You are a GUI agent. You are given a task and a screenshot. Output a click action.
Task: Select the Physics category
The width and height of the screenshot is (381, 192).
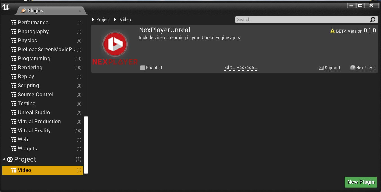42,41
